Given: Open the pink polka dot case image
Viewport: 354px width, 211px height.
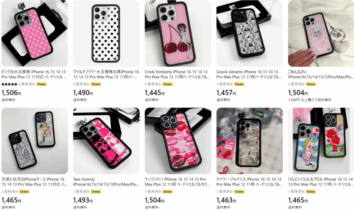Looking at the screenshot, I should [35, 33].
